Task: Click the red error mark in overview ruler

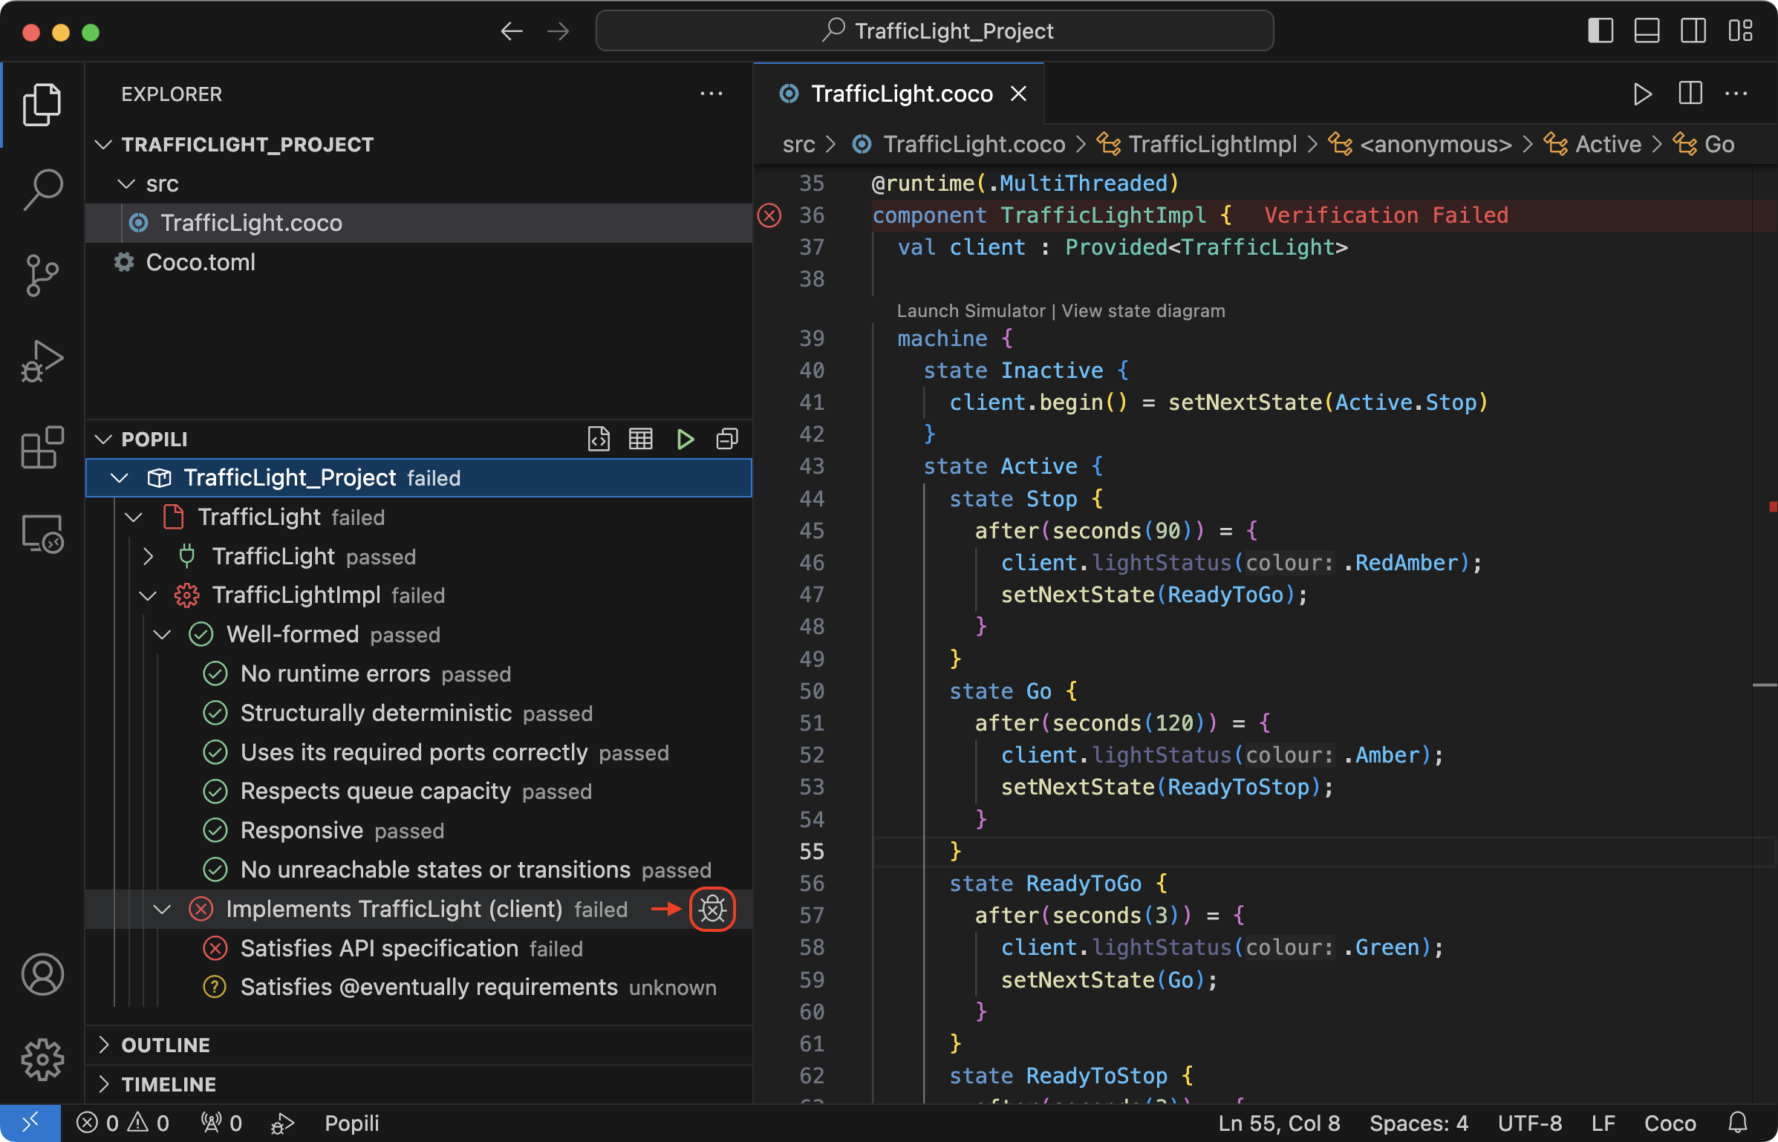Action: [x=1773, y=507]
